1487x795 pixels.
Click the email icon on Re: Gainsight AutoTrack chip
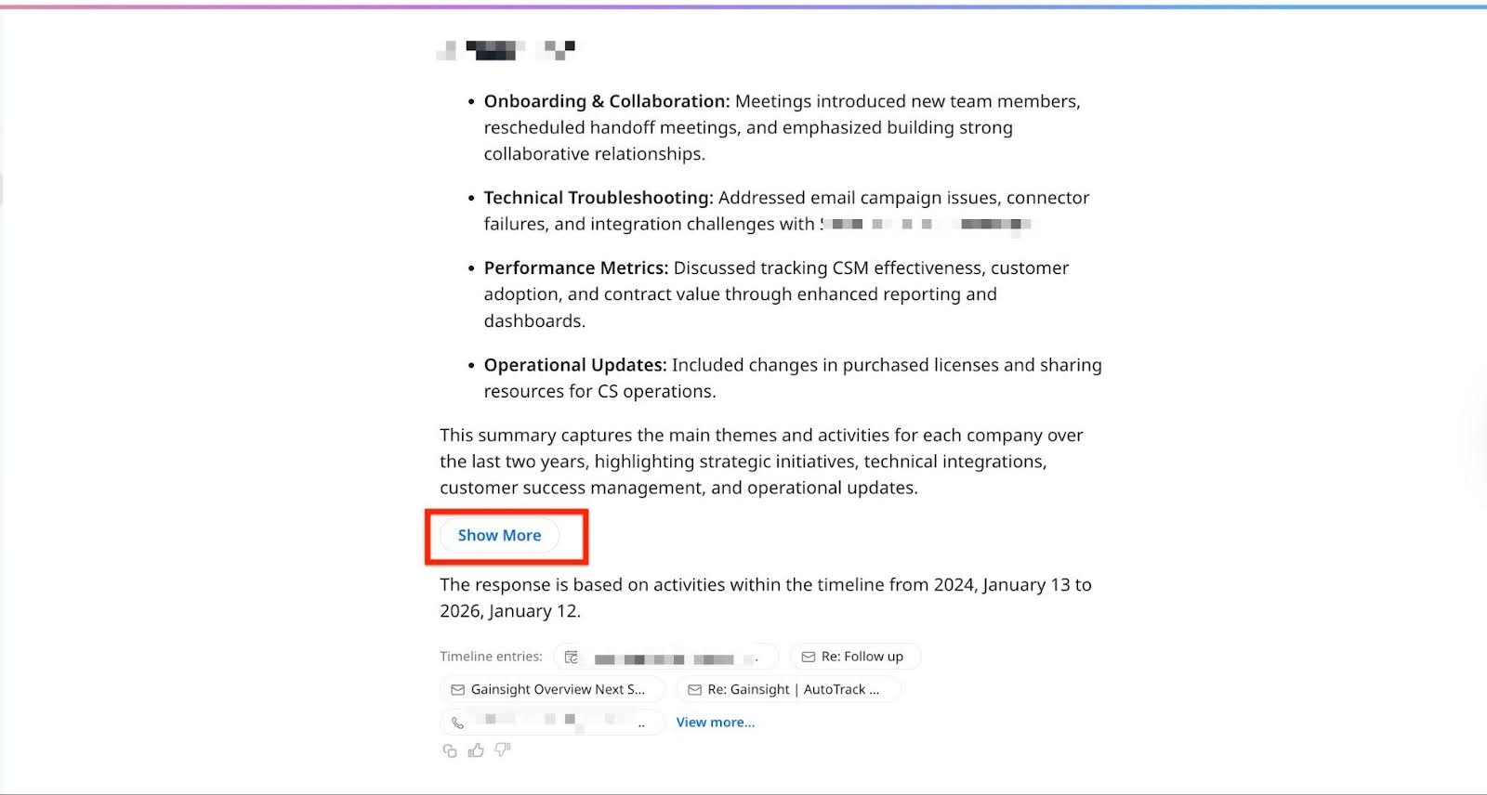(x=694, y=689)
